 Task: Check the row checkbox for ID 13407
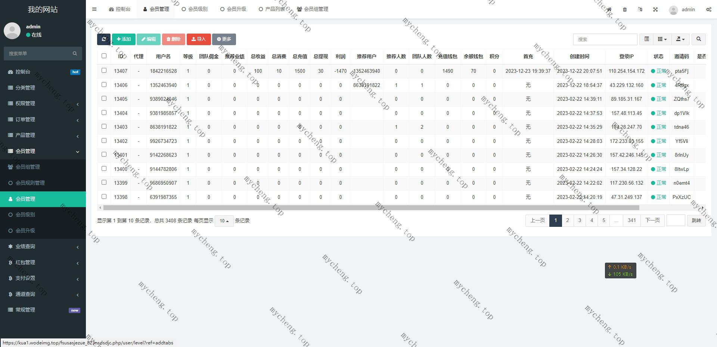[x=104, y=70]
